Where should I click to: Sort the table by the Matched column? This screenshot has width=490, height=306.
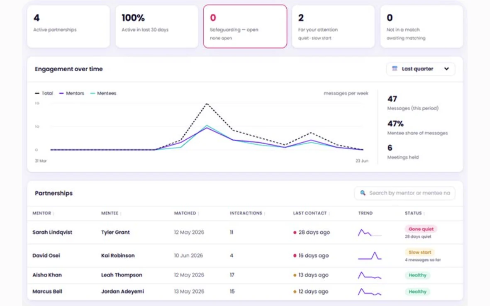click(x=187, y=213)
